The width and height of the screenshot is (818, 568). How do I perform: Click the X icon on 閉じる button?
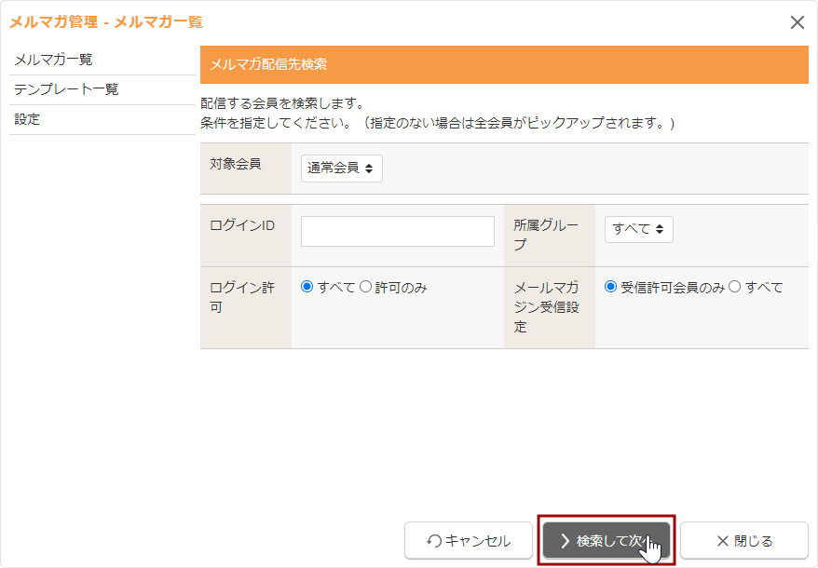pos(722,541)
